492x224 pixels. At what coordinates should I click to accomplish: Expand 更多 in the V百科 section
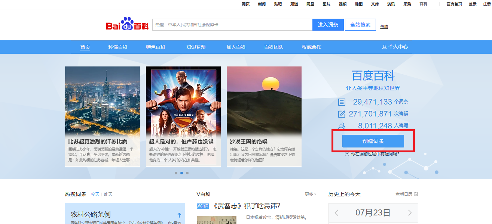[x=310, y=194]
